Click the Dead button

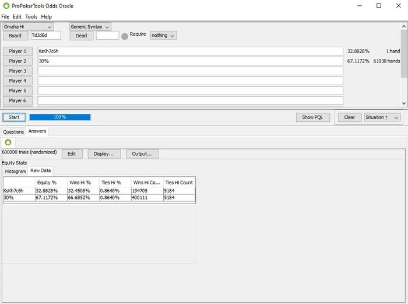pos(82,36)
